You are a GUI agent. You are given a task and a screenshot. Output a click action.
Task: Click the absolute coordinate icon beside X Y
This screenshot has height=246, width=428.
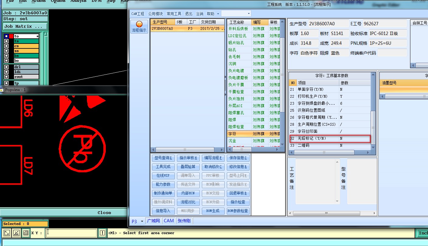7,233
